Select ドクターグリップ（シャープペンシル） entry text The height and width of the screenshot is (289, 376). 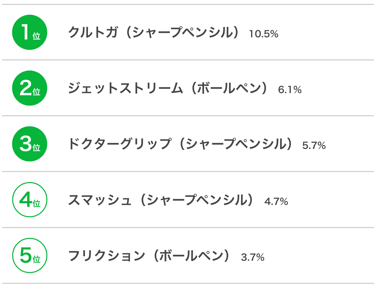click(180, 144)
